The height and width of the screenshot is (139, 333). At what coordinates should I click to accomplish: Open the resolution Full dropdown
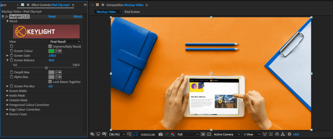(188, 134)
